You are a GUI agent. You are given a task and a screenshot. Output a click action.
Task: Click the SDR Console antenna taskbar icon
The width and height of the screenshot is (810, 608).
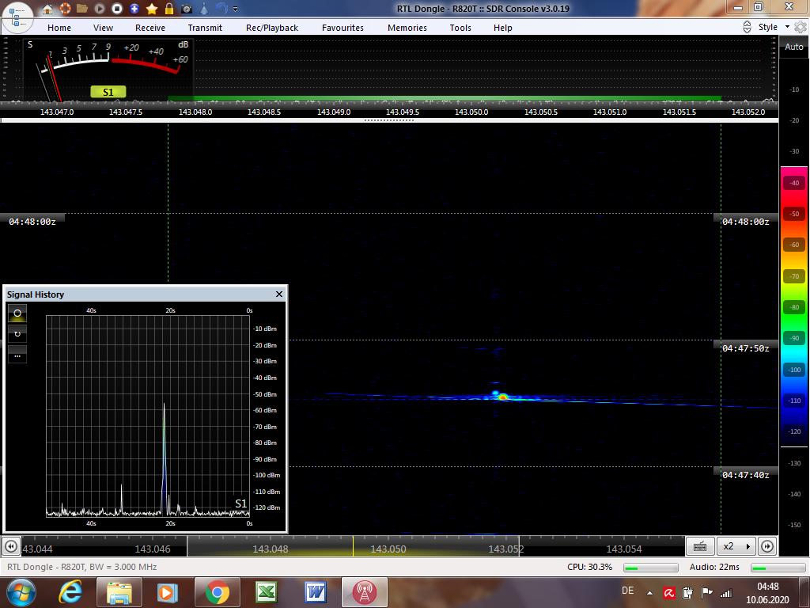364,592
